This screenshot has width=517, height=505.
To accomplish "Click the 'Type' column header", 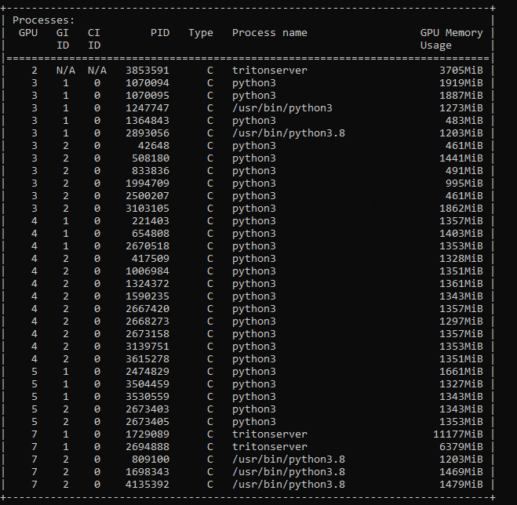I will [201, 33].
